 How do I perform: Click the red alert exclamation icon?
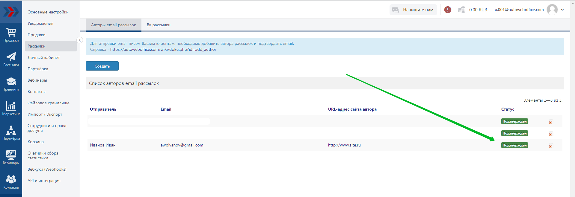coord(448,10)
